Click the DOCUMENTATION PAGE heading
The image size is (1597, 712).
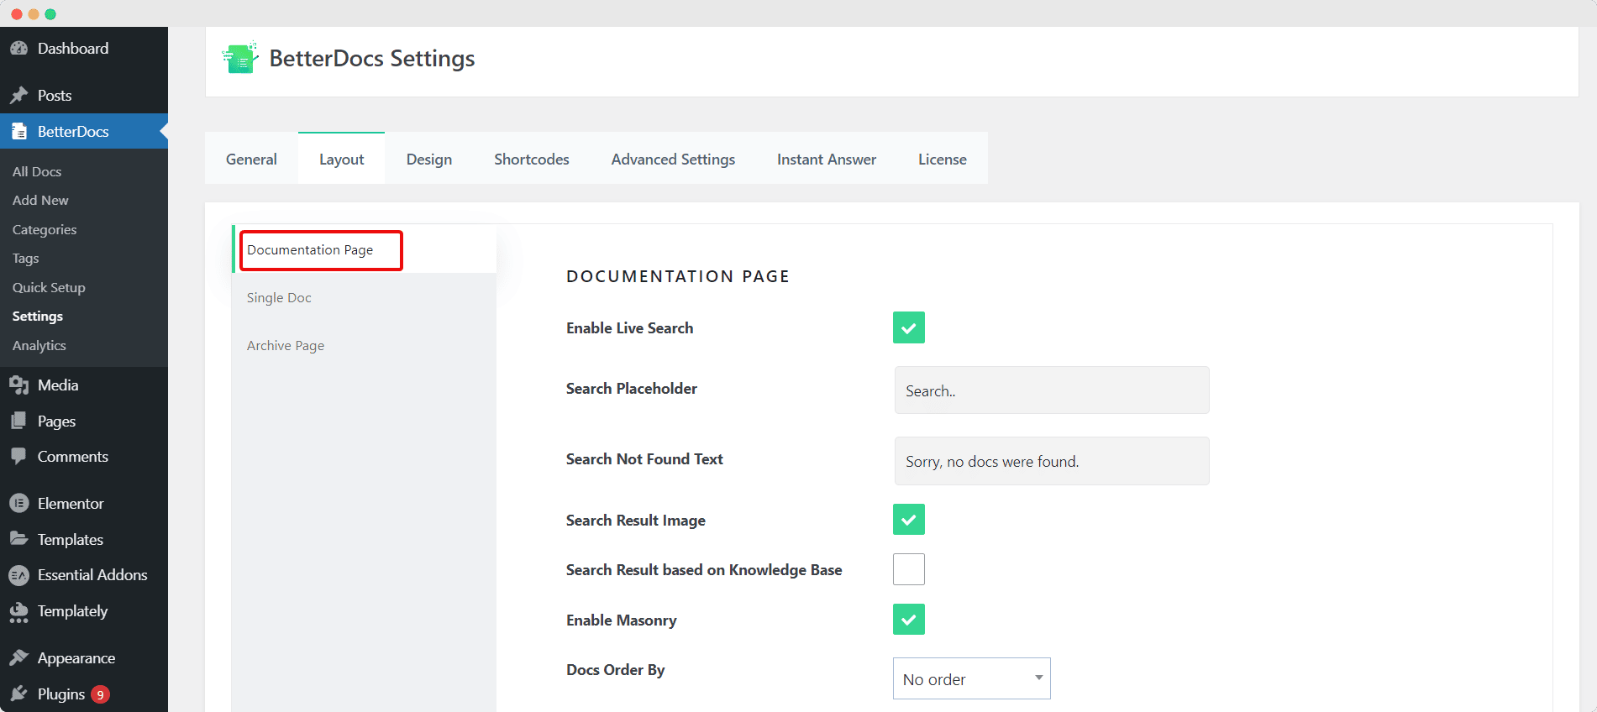678,276
